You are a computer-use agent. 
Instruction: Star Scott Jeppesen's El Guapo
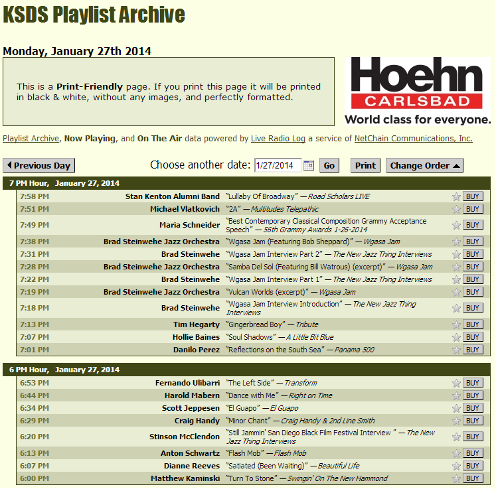[x=457, y=409]
